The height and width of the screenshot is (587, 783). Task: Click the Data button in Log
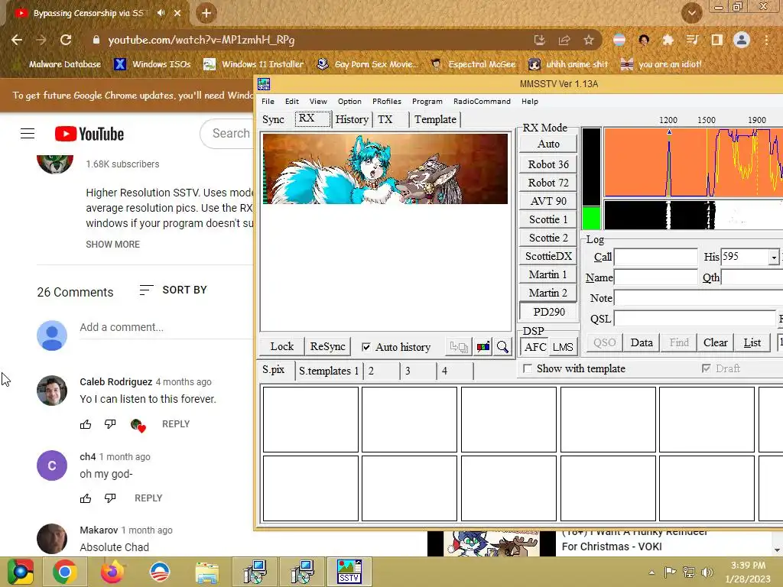(x=642, y=342)
